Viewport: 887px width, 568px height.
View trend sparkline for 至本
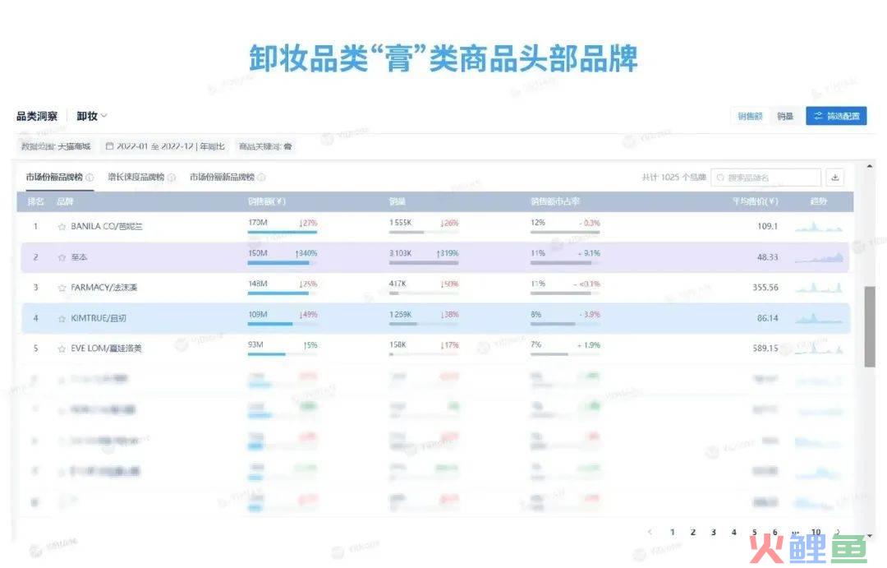[x=819, y=257]
